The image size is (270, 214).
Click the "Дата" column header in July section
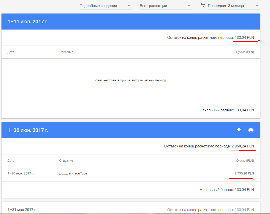(x=11, y=52)
